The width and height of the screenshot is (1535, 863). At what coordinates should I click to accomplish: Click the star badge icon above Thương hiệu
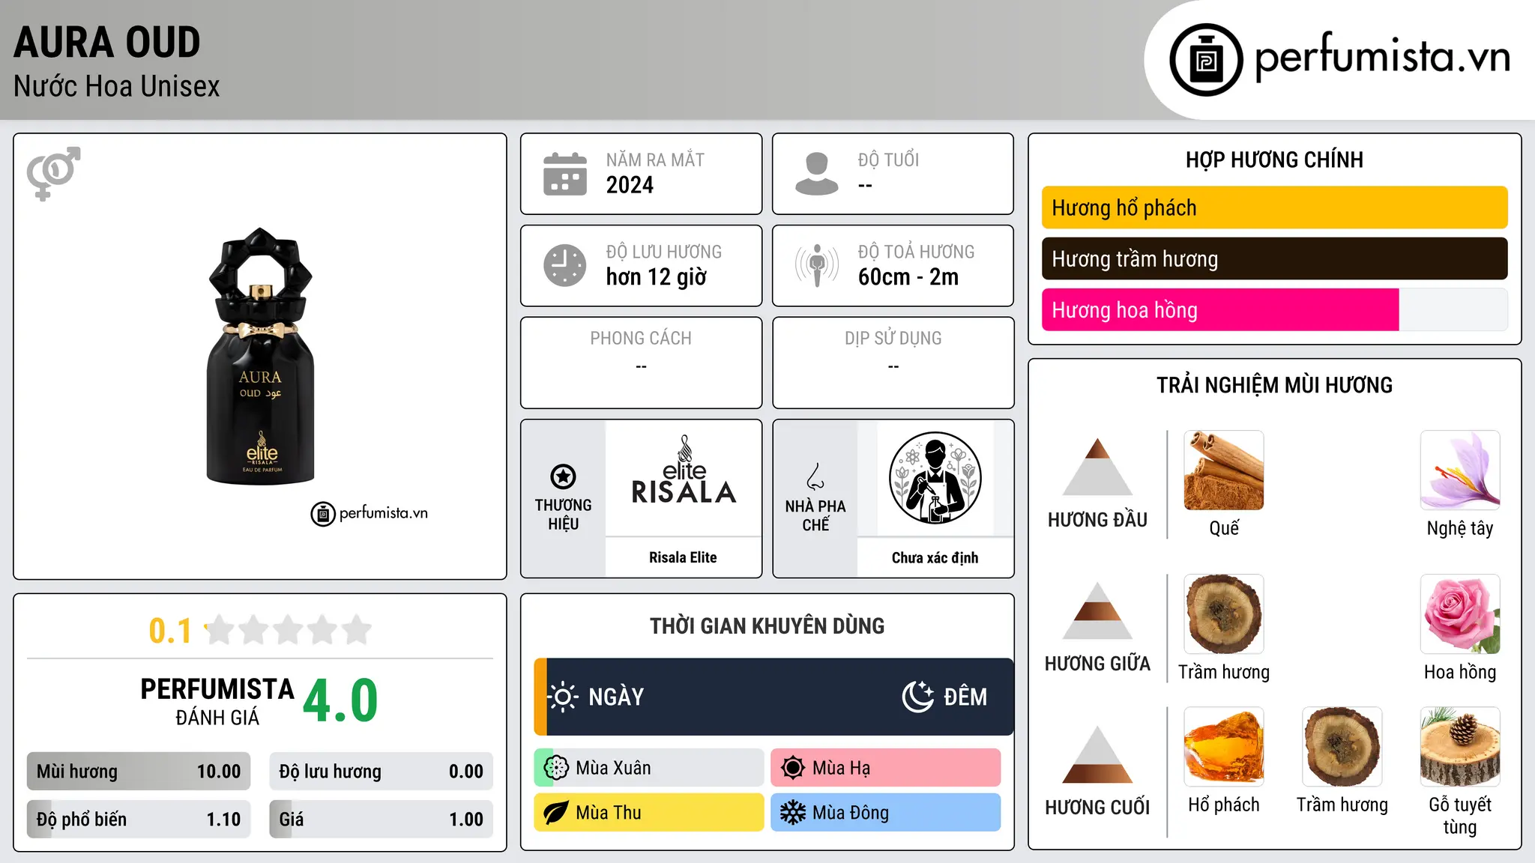563,476
